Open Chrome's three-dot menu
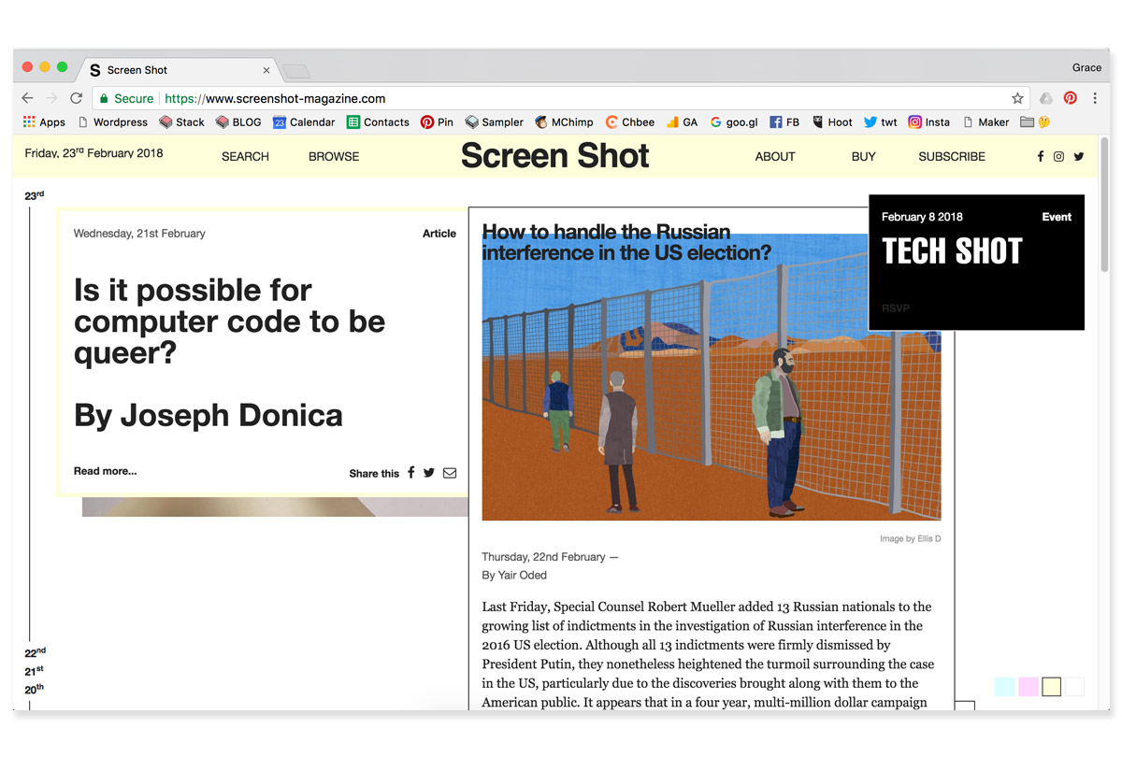1122x757 pixels. 1095,97
